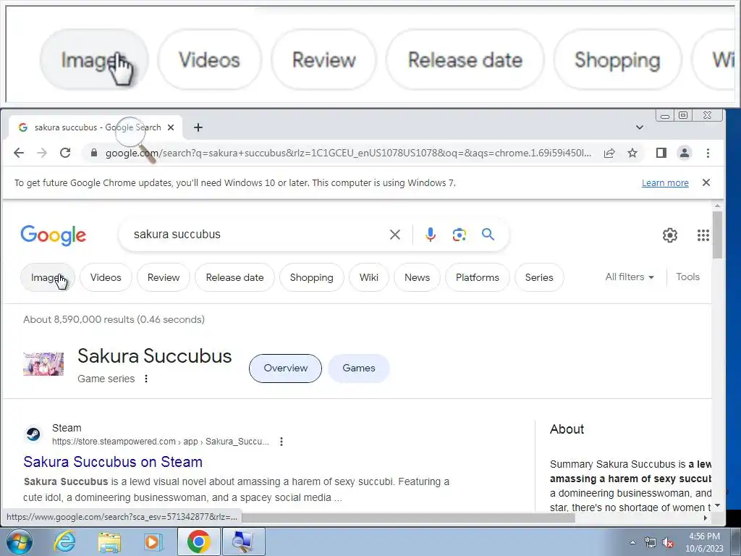The height and width of the screenshot is (556, 741).
Task: Select the Release date chip in browser
Action: [235, 277]
